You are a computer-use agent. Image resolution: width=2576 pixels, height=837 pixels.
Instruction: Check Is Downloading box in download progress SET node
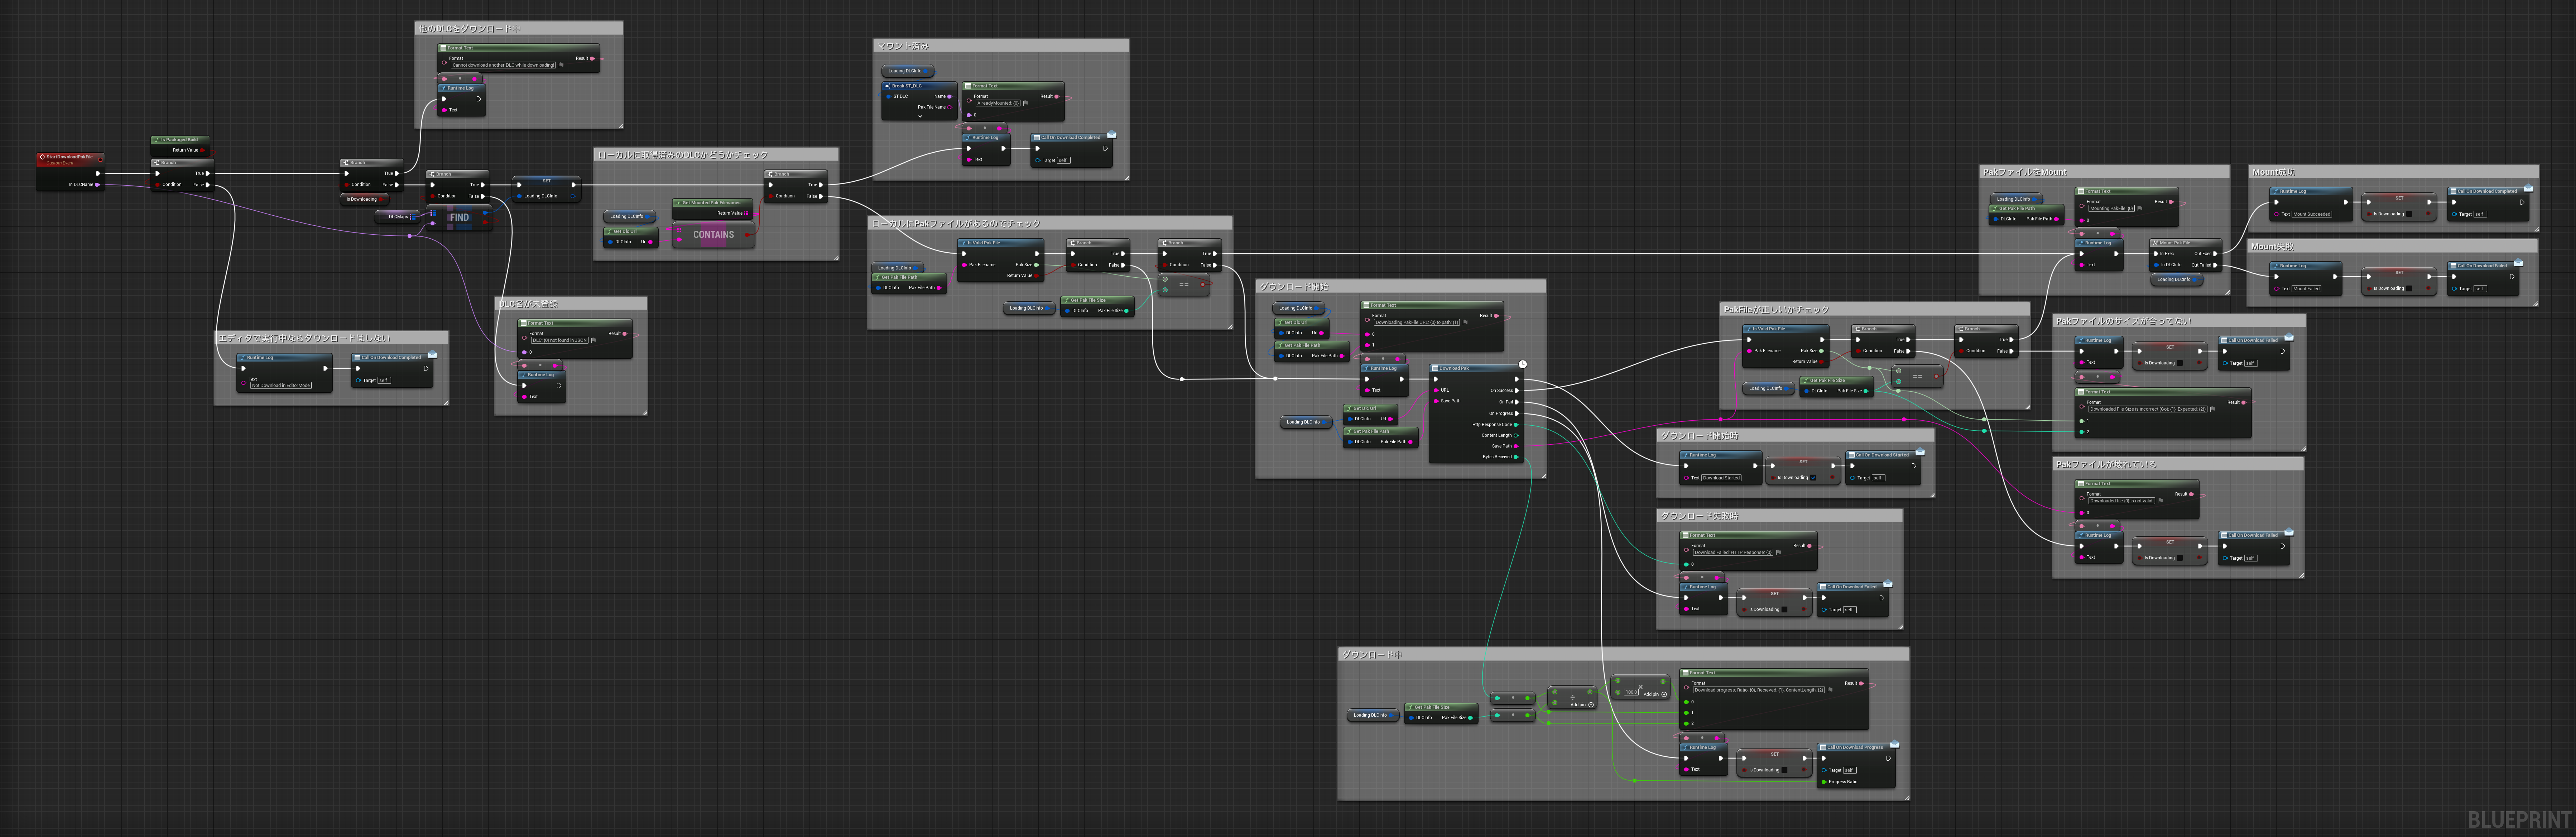(x=1784, y=770)
